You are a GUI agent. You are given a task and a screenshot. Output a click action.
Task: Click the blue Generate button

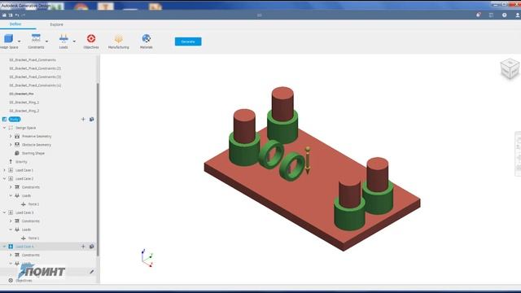point(188,42)
